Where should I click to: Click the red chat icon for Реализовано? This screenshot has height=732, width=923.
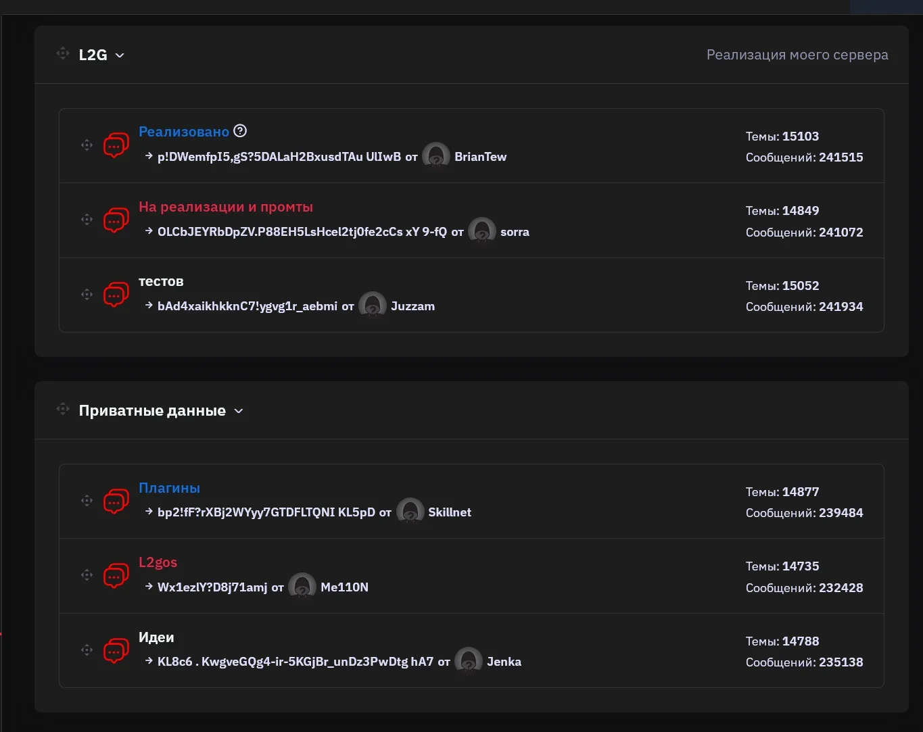point(116,145)
